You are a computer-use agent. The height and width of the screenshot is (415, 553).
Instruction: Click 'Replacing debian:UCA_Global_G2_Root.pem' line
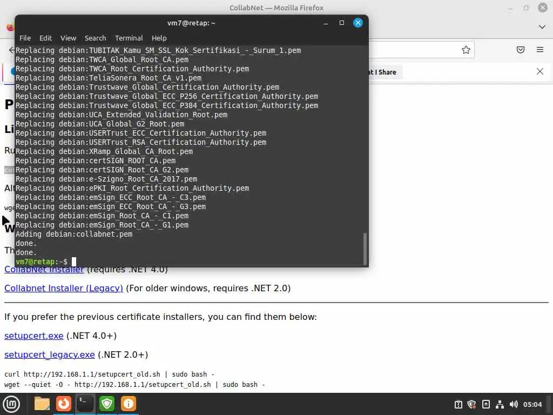[100, 124]
